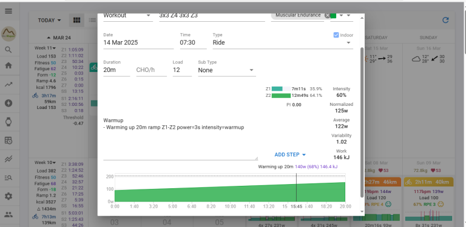The image size is (466, 227).
Task: Click the Date field 14 Mar 2025
Action: (138, 42)
